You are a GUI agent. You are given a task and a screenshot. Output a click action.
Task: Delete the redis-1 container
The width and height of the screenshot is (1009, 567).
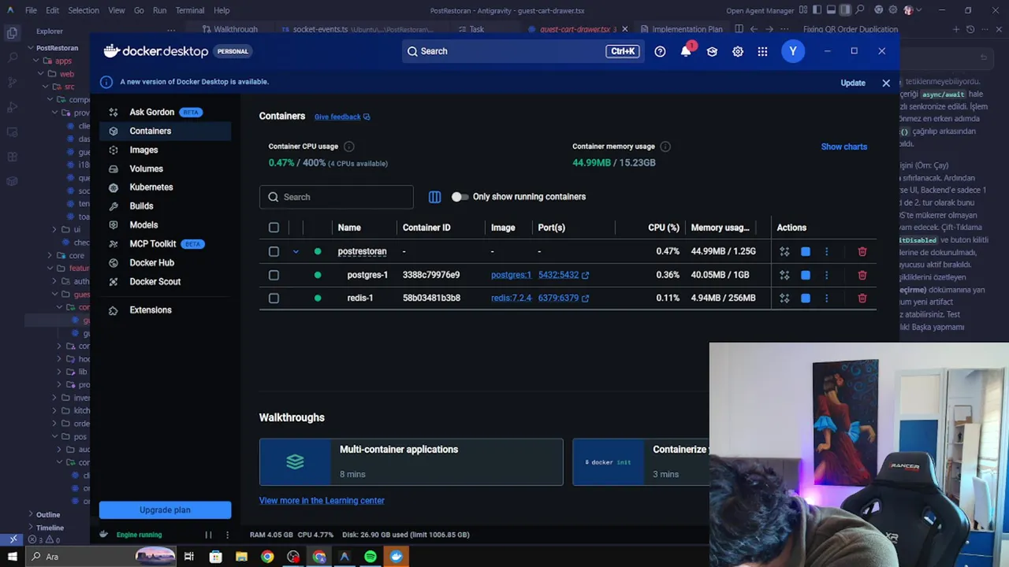pos(862,298)
